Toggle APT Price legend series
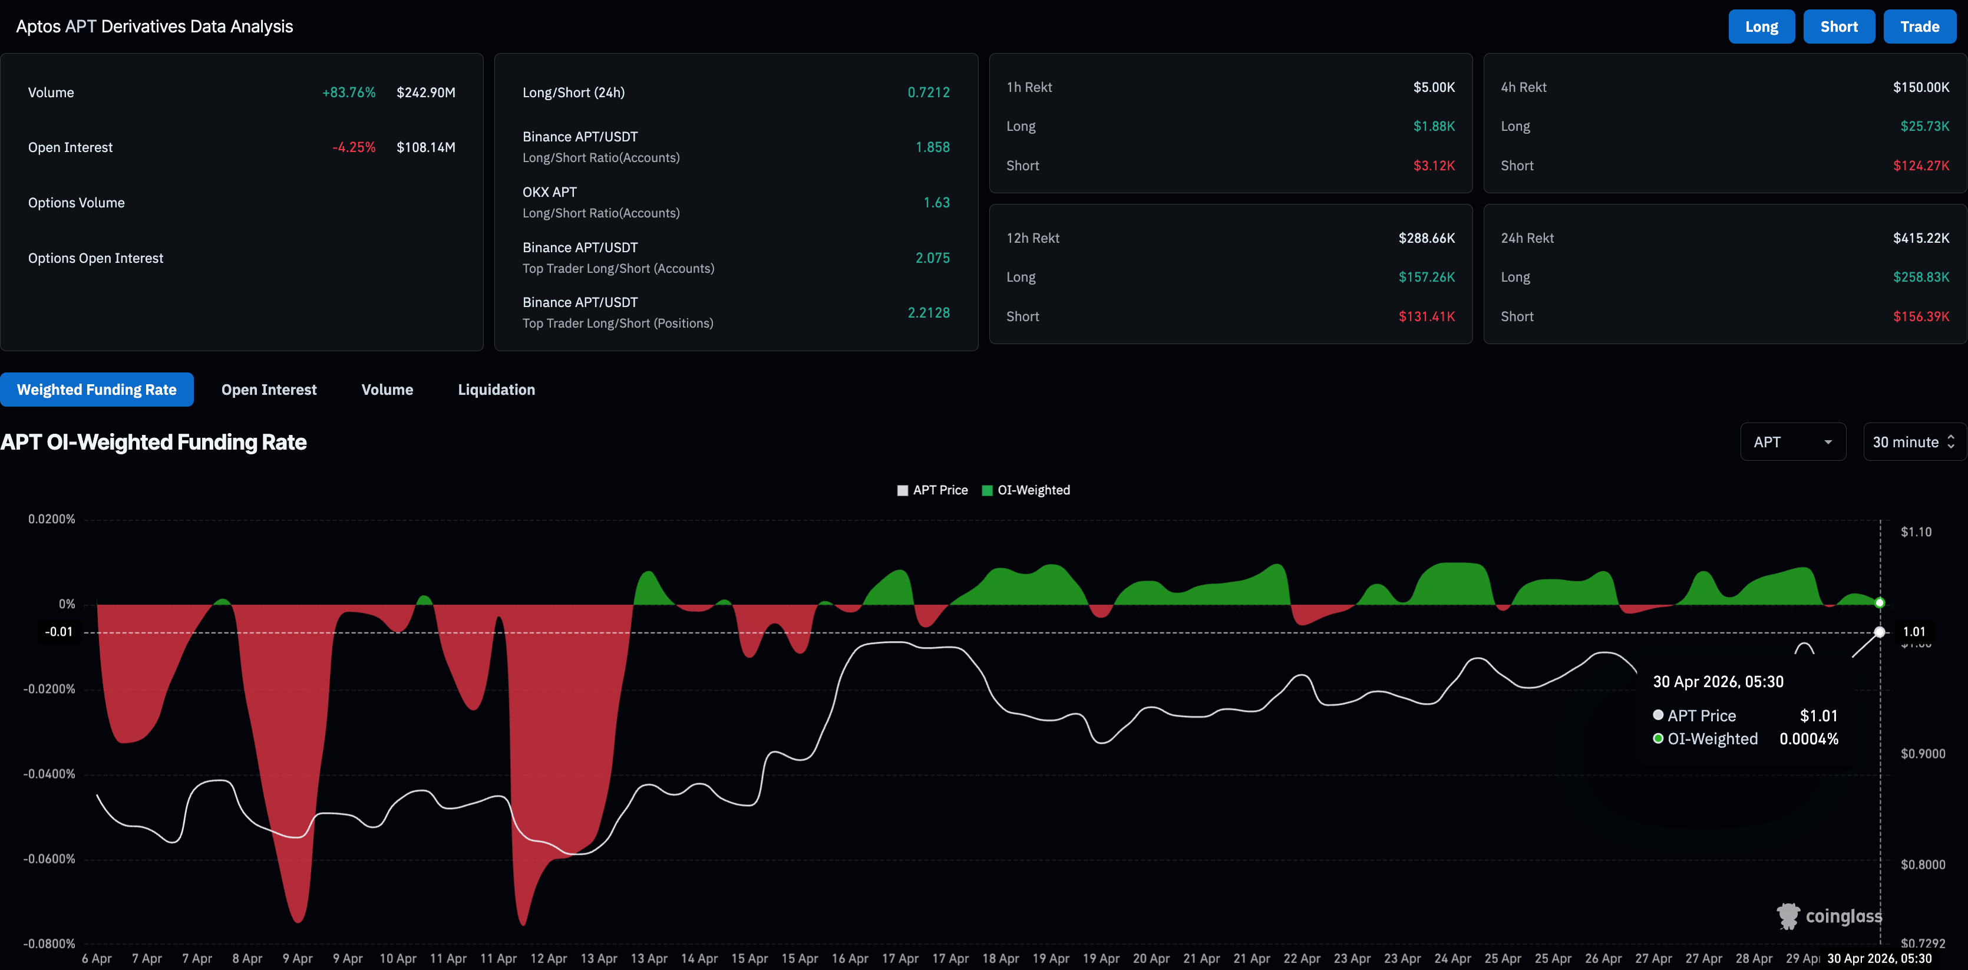Image resolution: width=1968 pixels, height=970 pixels. (940, 490)
